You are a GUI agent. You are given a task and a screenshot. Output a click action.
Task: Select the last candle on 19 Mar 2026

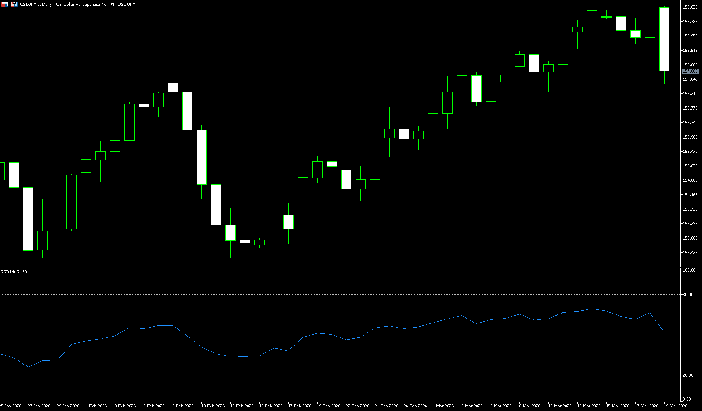pos(664,39)
